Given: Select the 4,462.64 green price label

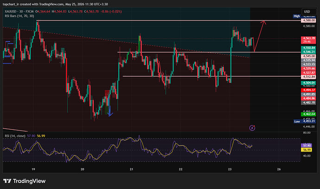Looking at the screenshot, I should pos(308,114).
